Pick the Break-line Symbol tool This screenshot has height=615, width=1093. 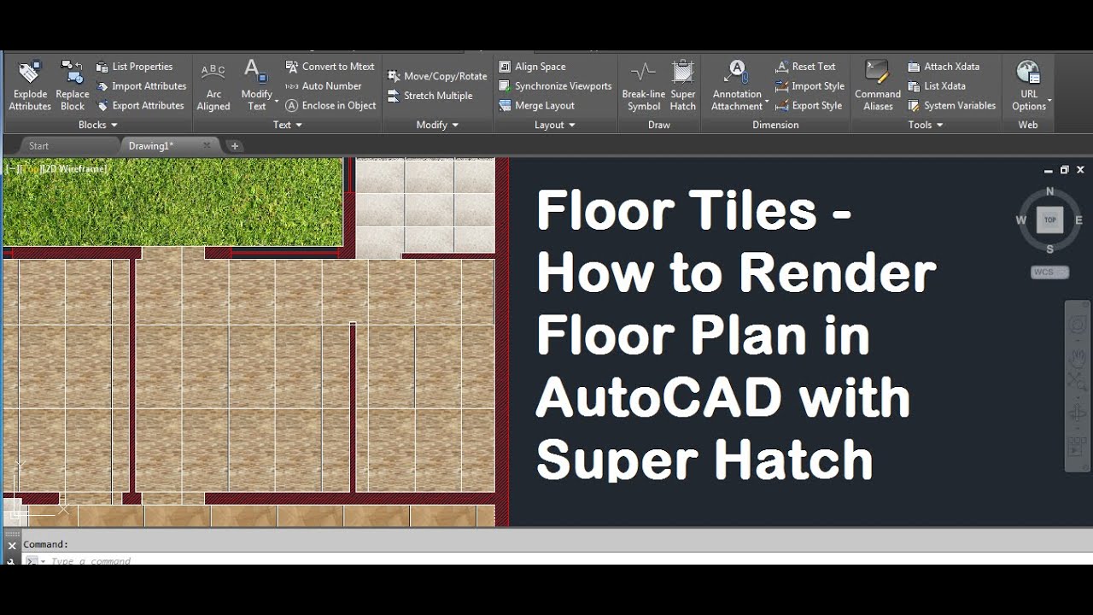coord(643,85)
